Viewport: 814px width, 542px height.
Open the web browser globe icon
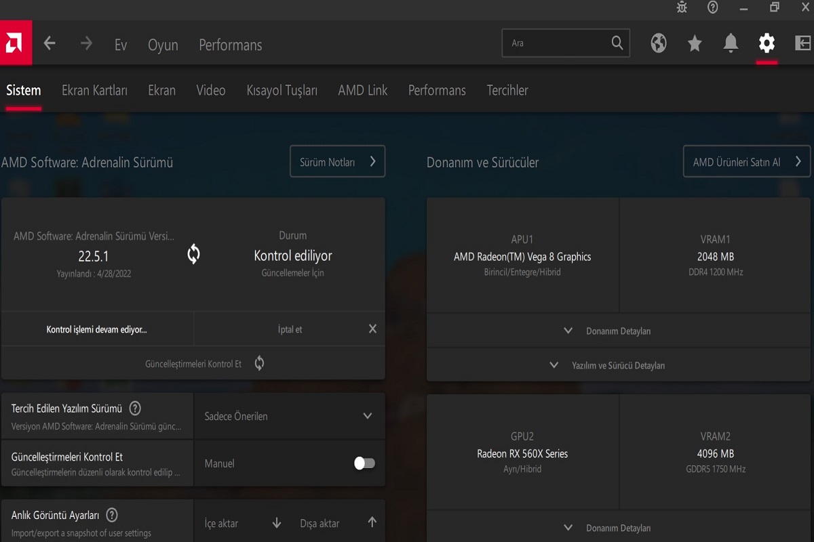tap(658, 43)
